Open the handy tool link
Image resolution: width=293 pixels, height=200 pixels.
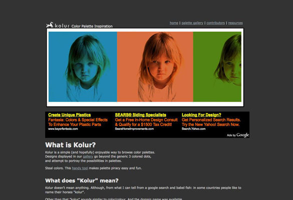(80, 168)
